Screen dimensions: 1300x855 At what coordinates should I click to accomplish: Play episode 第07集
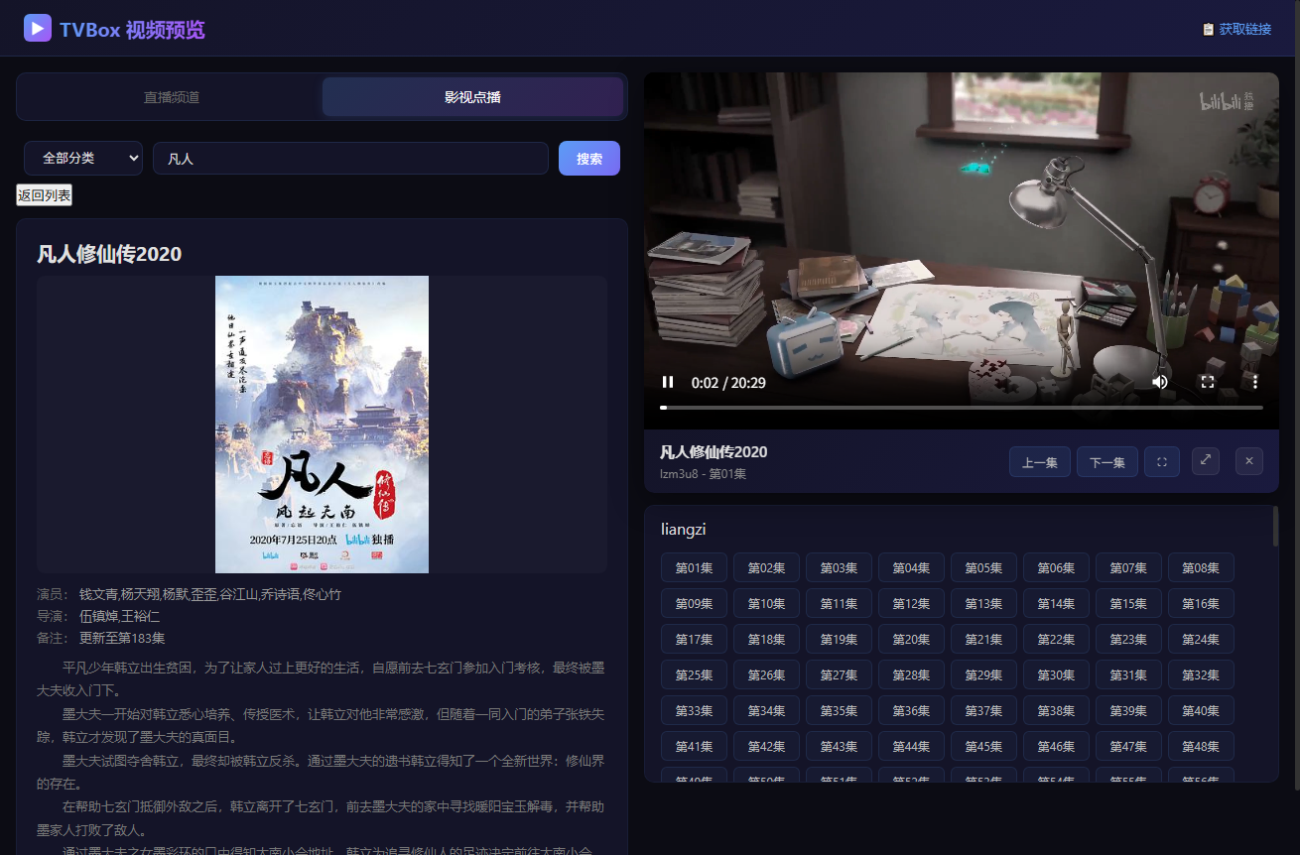(x=1129, y=568)
